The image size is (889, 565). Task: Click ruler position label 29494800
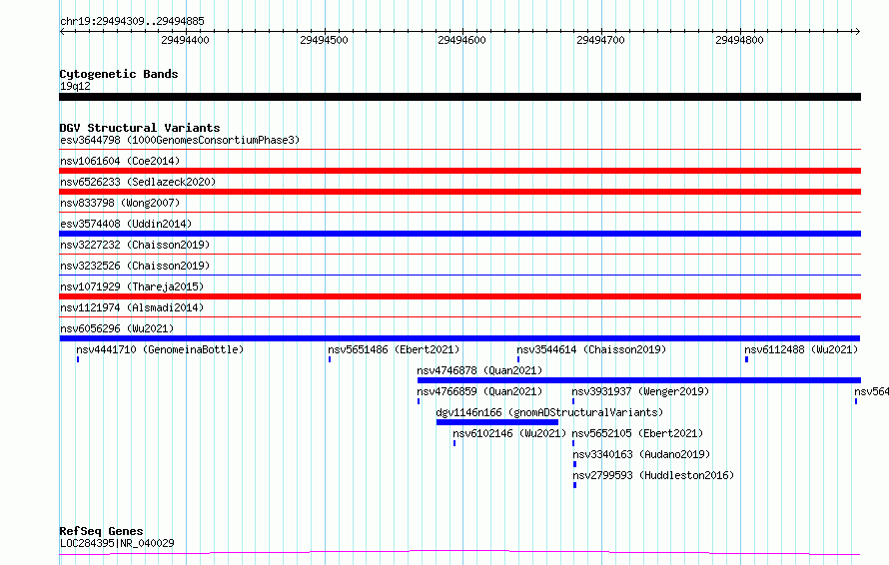click(739, 40)
